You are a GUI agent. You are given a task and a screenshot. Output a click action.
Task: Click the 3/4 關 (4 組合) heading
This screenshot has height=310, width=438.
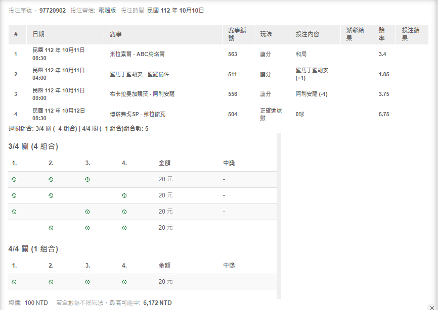click(x=33, y=146)
